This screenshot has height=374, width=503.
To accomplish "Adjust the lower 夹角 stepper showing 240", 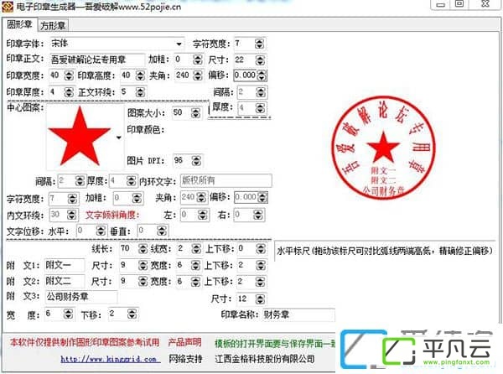I will [x=201, y=197].
